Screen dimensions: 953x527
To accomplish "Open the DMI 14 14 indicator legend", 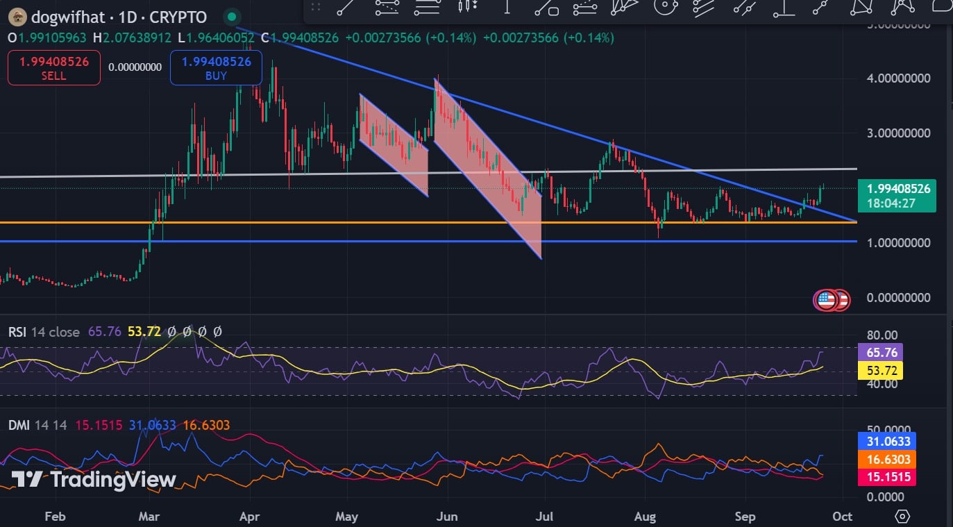I will pyautogui.click(x=37, y=425).
